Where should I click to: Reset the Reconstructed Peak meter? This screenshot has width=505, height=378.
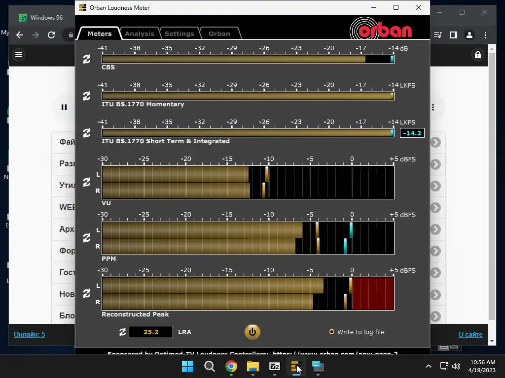click(87, 293)
